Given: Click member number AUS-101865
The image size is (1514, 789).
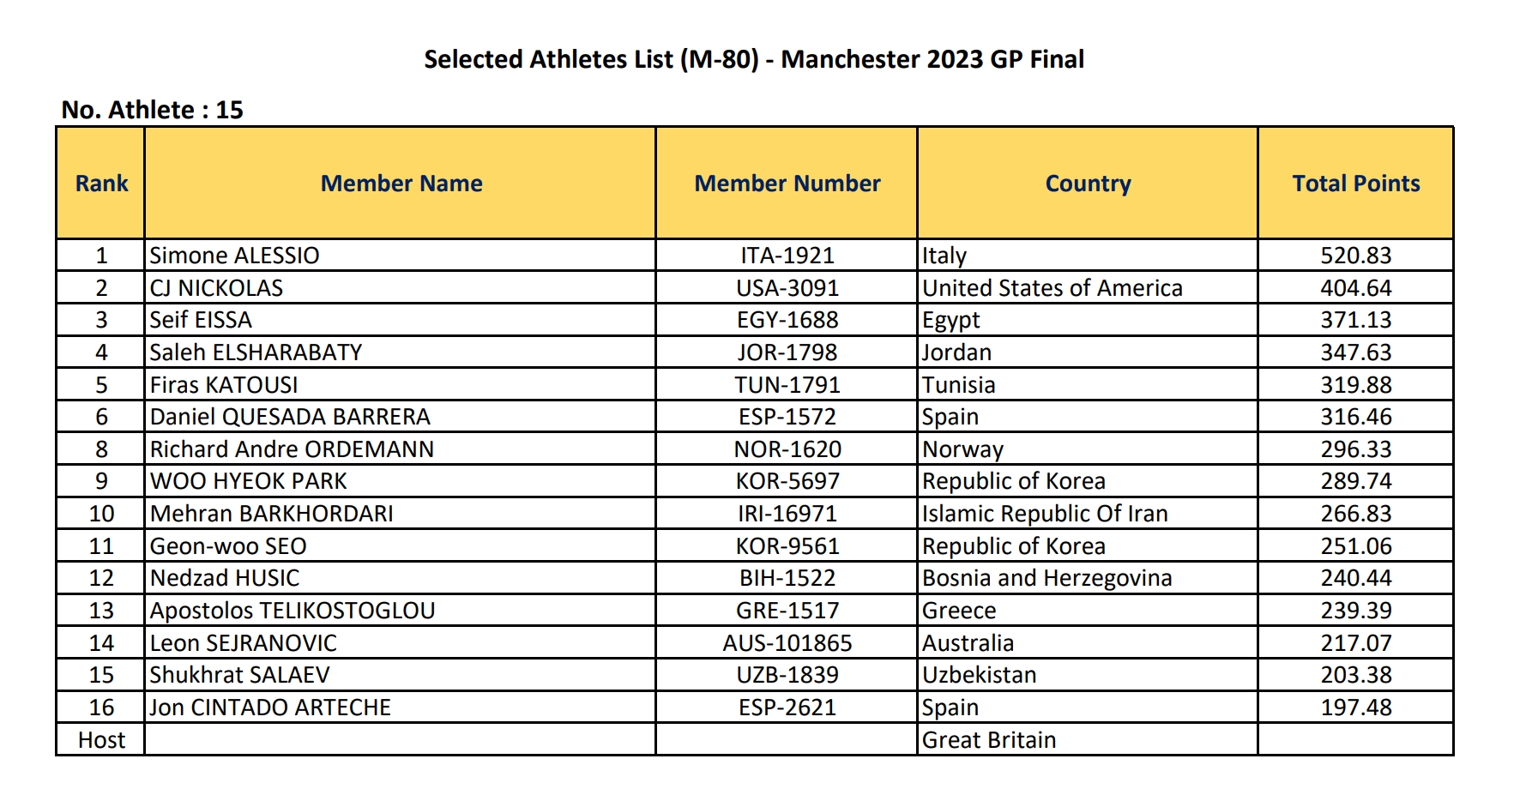Looking at the screenshot, I should coord(787,643).
